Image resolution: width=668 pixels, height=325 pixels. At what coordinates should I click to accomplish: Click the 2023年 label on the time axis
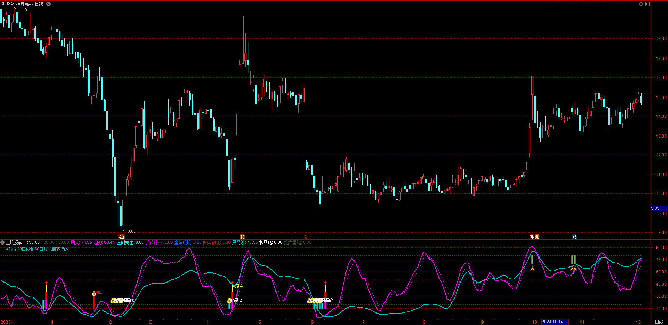coord(8,322)
